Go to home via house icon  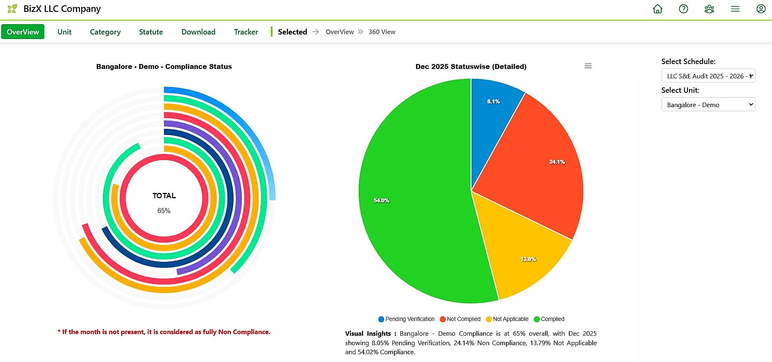point(657,9)
